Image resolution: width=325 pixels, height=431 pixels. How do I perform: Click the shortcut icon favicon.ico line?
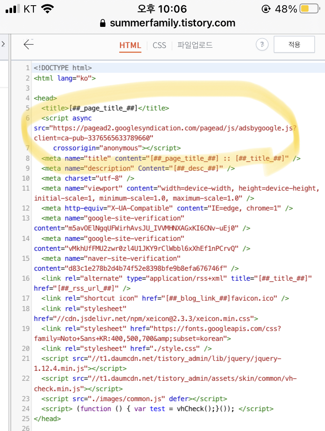point(165,298)
